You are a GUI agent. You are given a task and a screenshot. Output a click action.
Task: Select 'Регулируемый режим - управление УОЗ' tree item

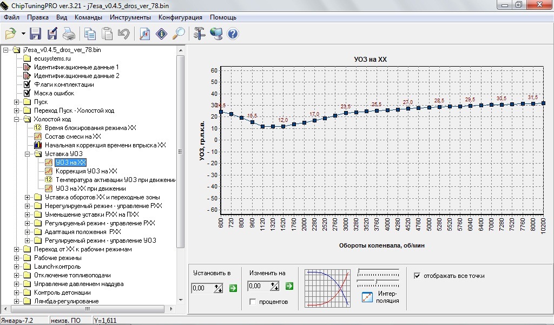(x=100, y=240)
